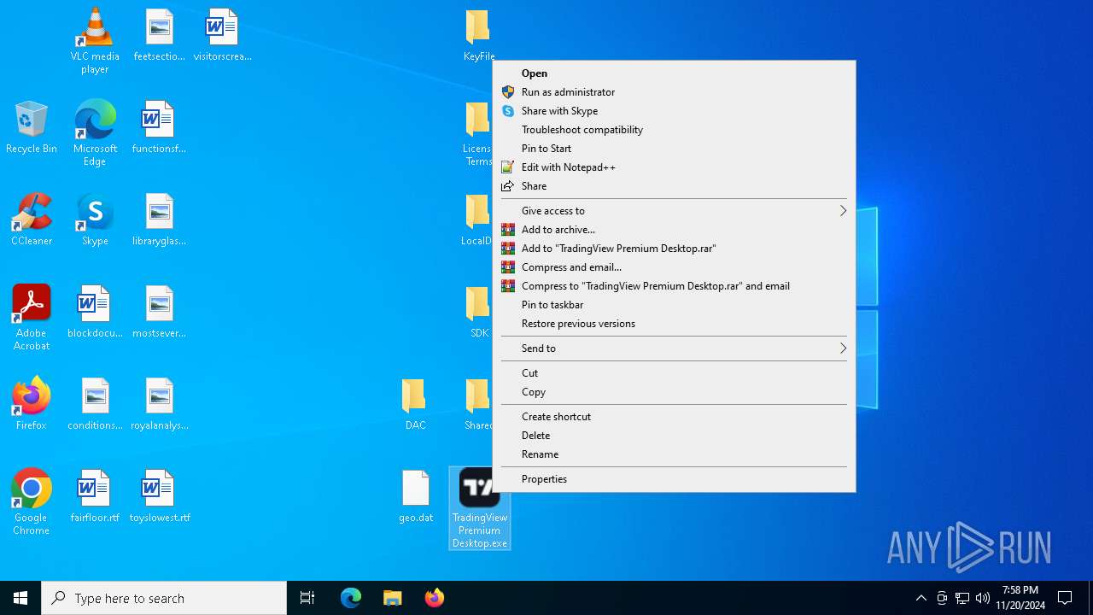
Task: Click the Skype desktop shortcut
Action: point(95,220)
